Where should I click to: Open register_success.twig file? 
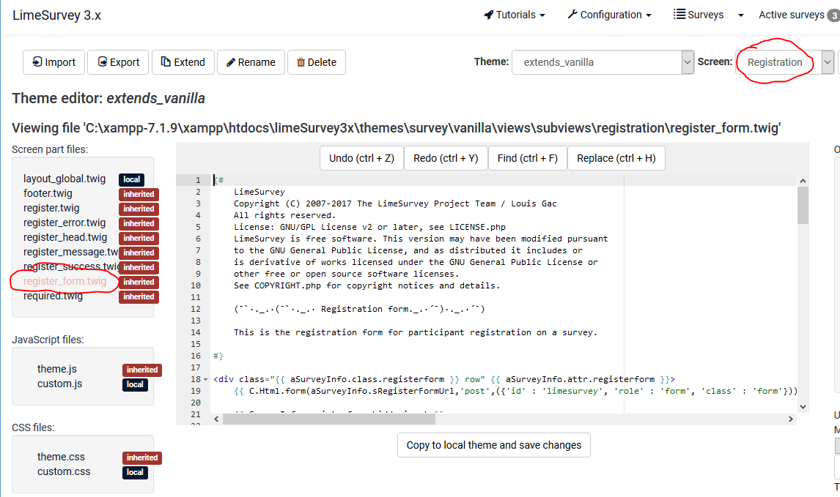click(70, 266)
